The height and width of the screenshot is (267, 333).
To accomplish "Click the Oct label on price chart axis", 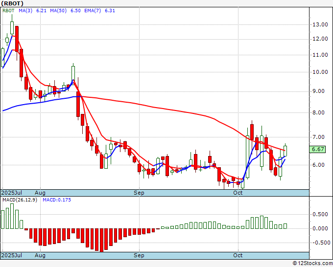I will pos(238,193).
